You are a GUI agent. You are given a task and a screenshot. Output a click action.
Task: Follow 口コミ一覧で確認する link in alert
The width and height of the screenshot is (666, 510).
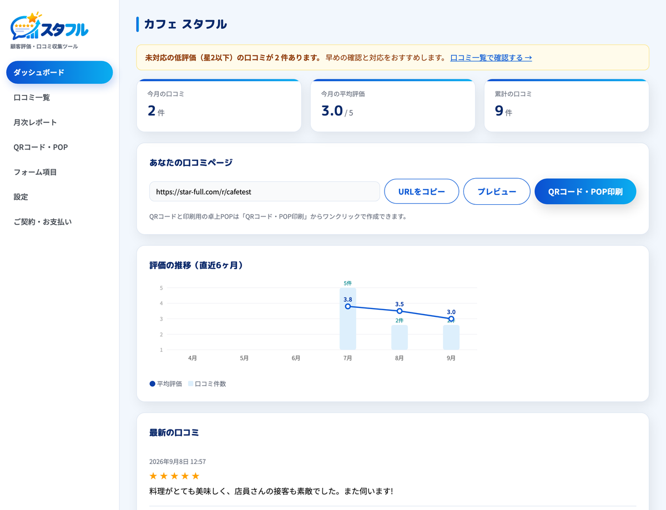[491, 57]
